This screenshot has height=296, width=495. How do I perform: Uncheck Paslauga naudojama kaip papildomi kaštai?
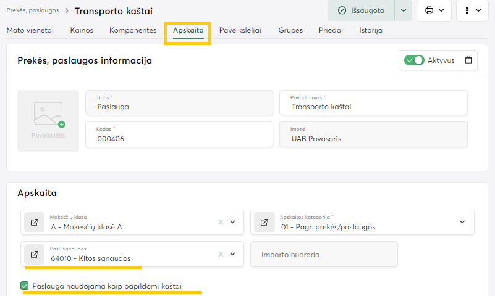coord(25,286)
